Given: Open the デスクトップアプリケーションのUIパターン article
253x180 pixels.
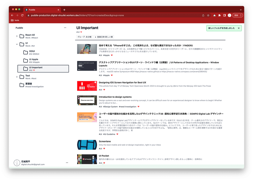Looking at the screenshot, I should point(159,64).
